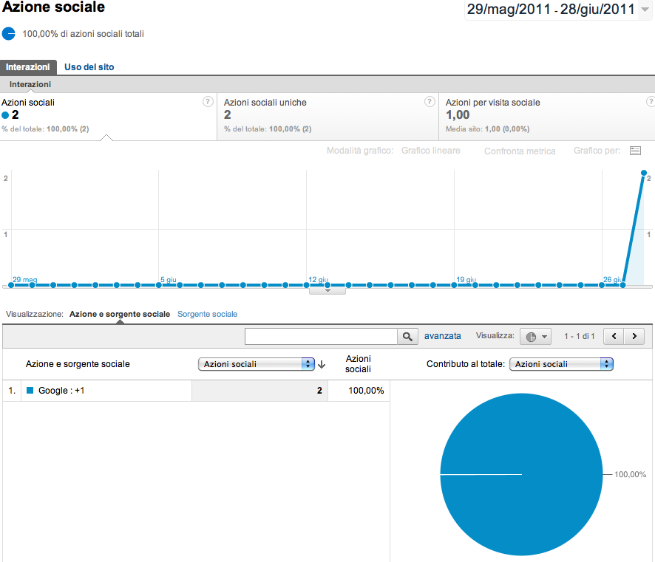Open the Azioni sociali sort dropdown
Viewport: 655px width, 562px height.
pyautogui.click(x=256, y=363)
